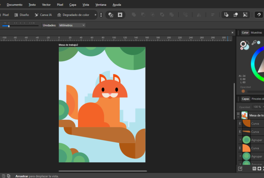Switch to the Diseño studio
264x178 pixels.
21,15
